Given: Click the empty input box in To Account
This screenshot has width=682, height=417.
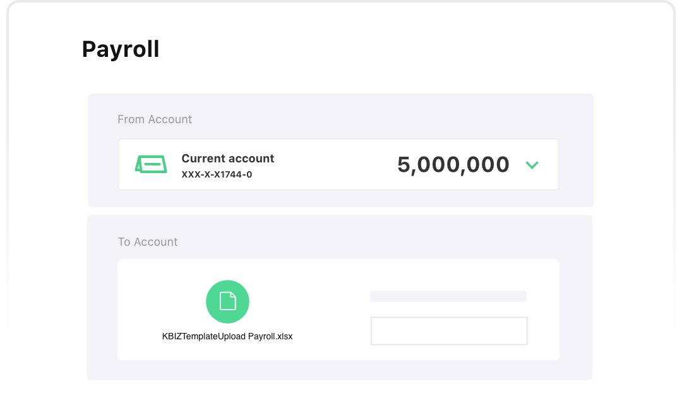Looking at the screenshot, I should click(448, 331).
